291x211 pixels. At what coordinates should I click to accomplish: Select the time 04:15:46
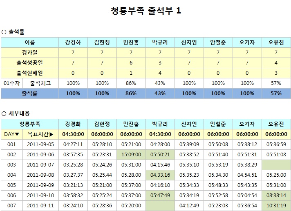[160, 165]
